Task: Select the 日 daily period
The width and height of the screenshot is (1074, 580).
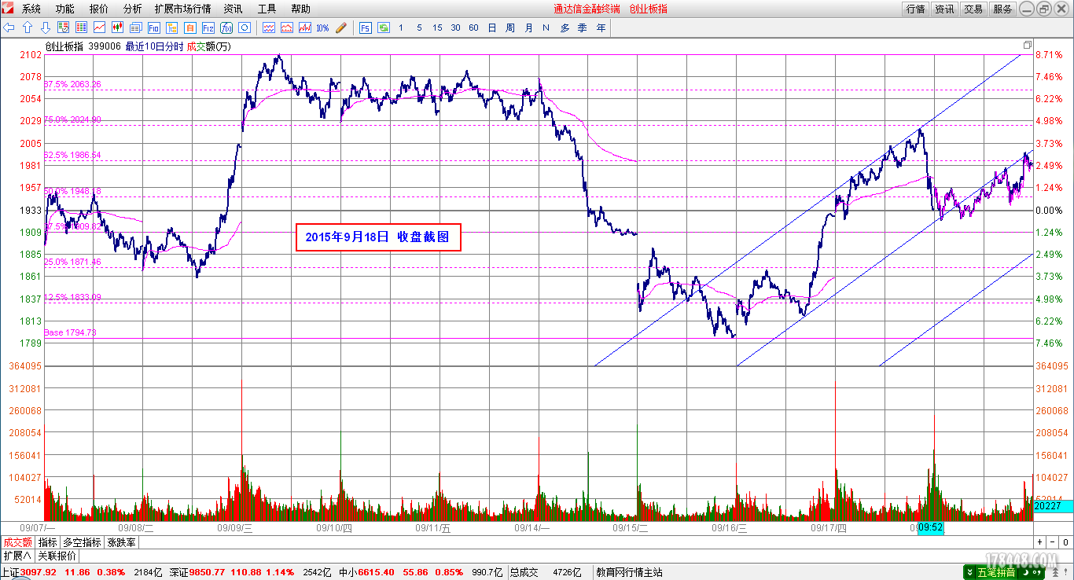Action: coord(492,28)
